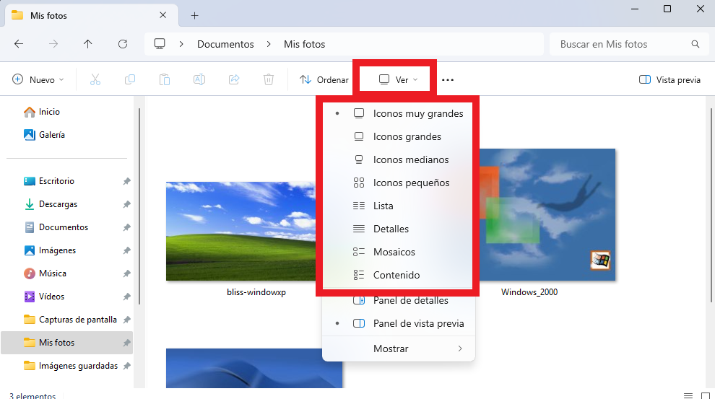This screenshot has width=715, height=399.
Task: Open a new tab with plus button
Action: tap(195, 15)
